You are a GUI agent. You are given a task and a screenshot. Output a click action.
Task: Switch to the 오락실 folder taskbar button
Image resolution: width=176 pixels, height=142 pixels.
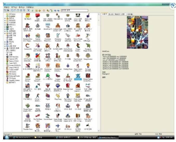43,137
